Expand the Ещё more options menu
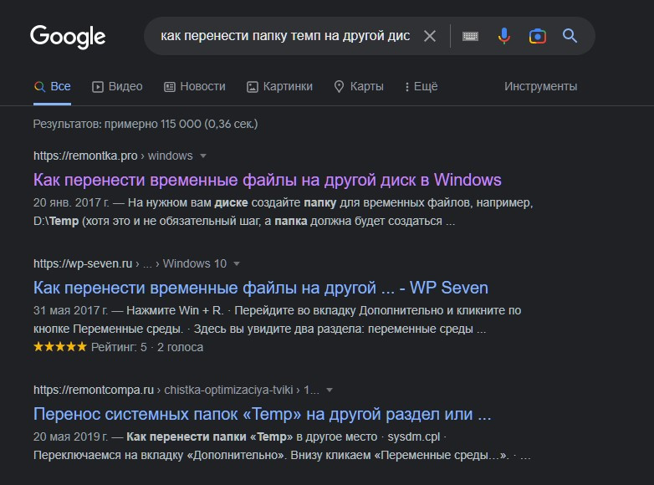Image resolution: width=654 pixels, height=485 pixels. click(x=421, y=86)
